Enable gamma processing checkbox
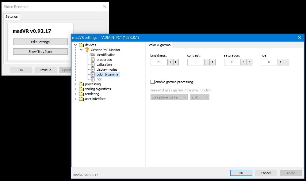The width and height of the screenshot is (306, 181). [152, 82]
